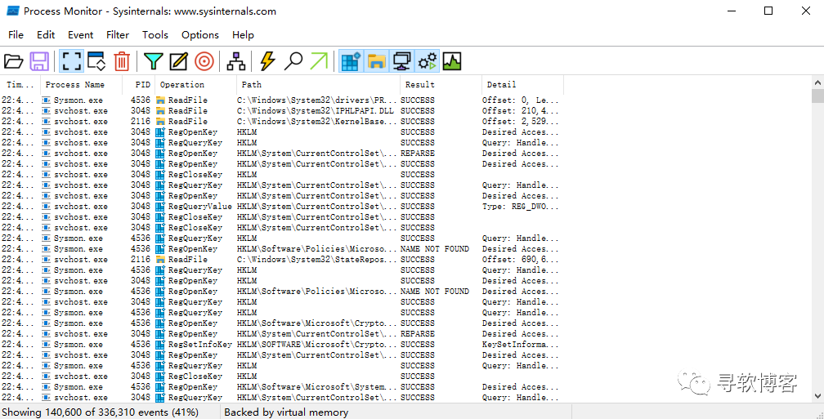Screen dimensions: 824x419
Task: Select the RegSetInfoKey operation cell
Action: point(200,345)
